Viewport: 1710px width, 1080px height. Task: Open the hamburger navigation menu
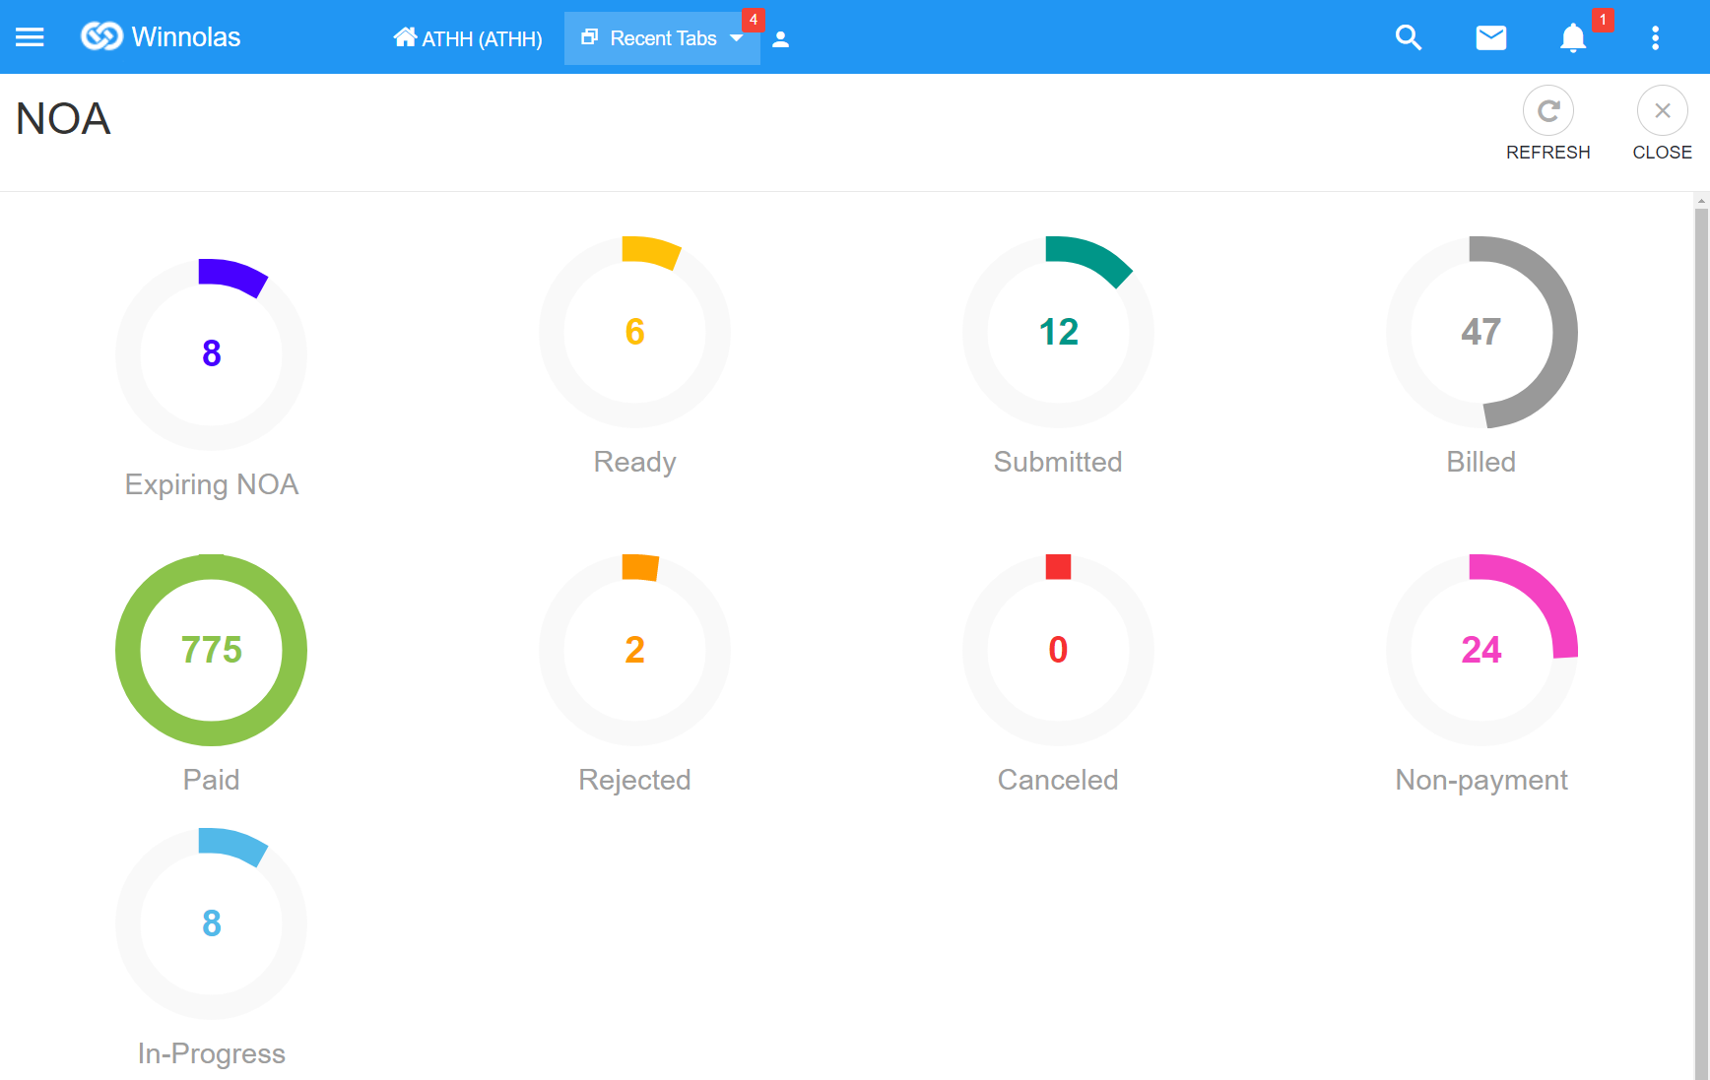coord(30,37)
